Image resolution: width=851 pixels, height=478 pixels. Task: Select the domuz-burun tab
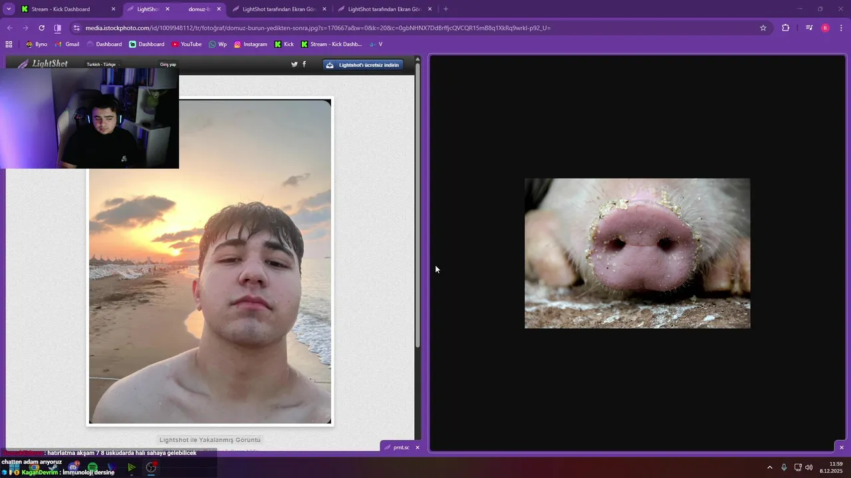201,9
